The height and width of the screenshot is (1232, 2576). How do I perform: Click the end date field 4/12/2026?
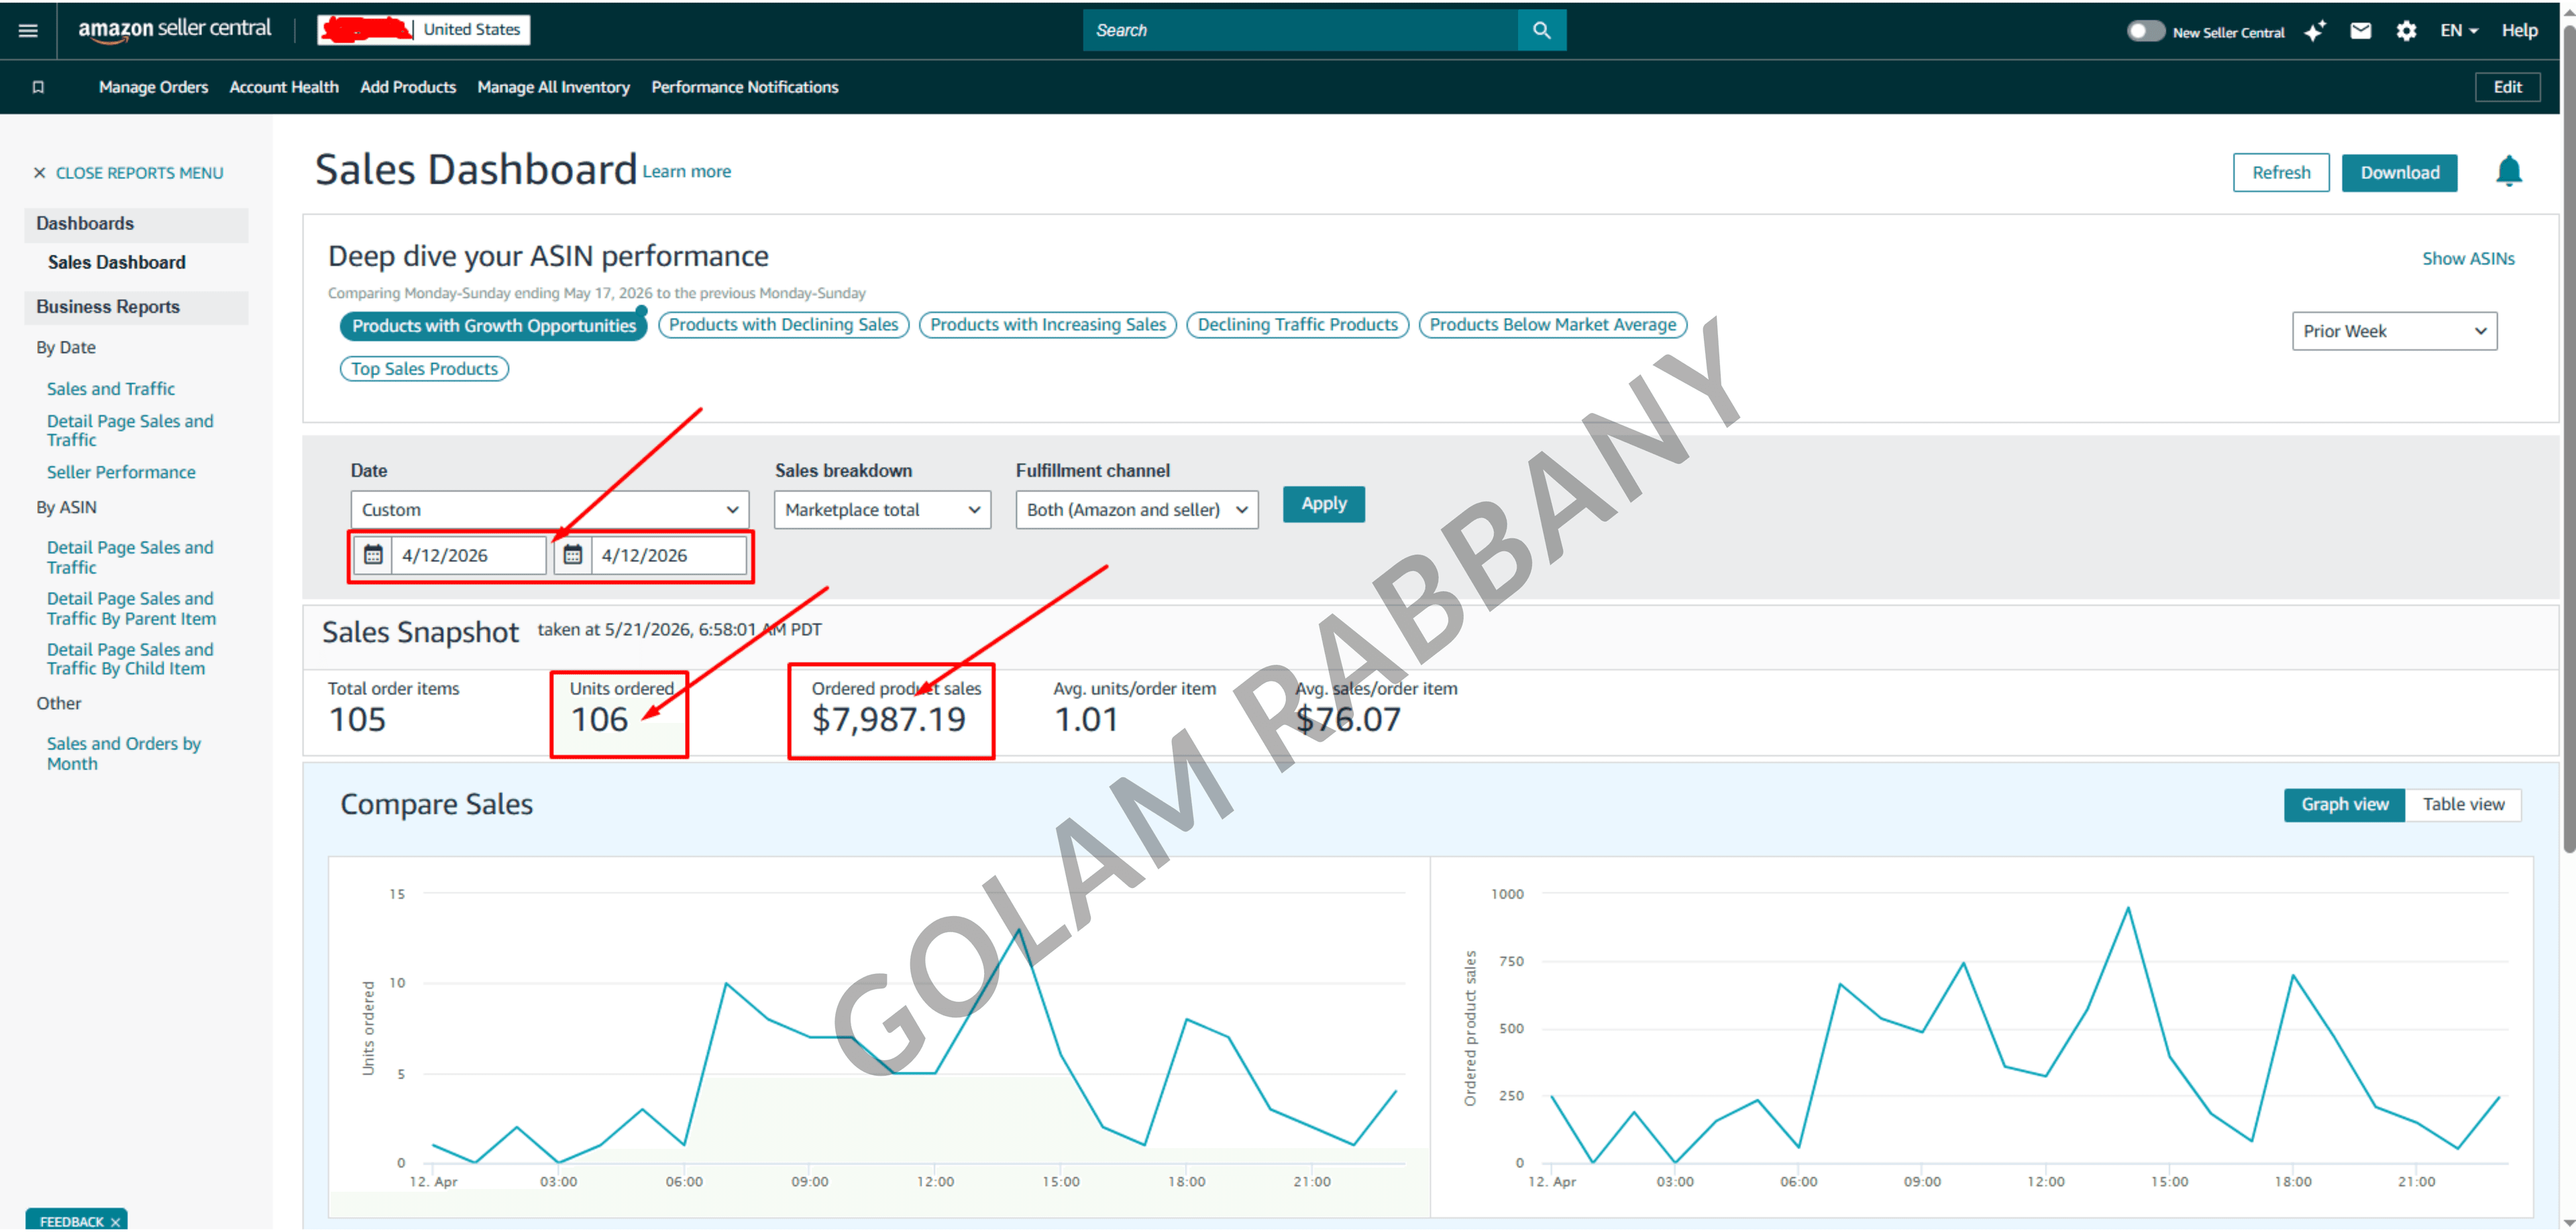[x=668, y=555]
